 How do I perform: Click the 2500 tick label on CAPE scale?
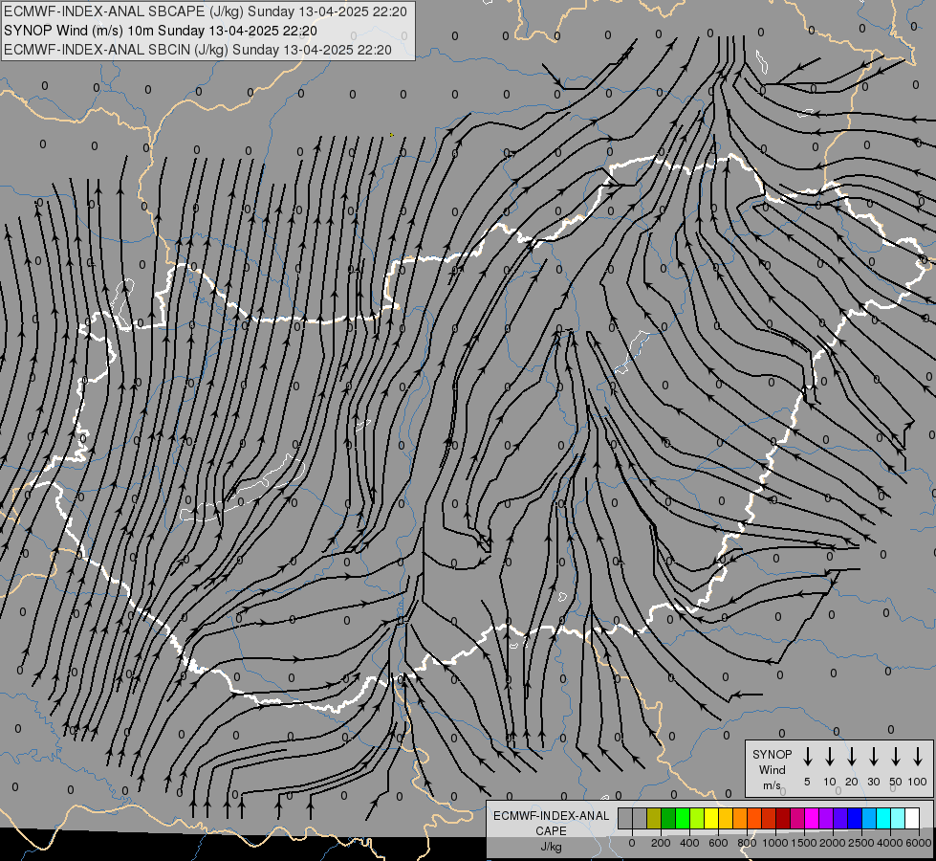(x=861, y=843)
